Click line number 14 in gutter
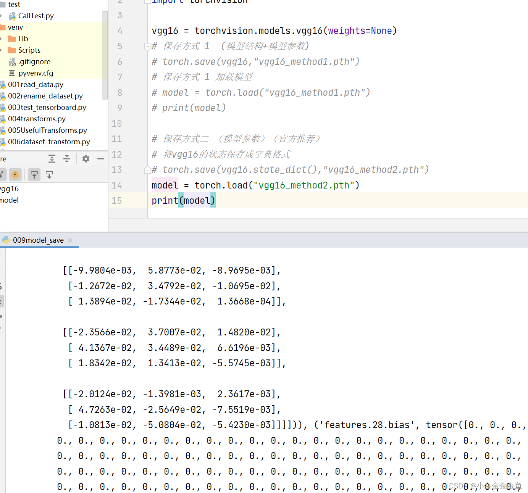The height and width of the screenshot is (493, 528). [x=117, y=185]
